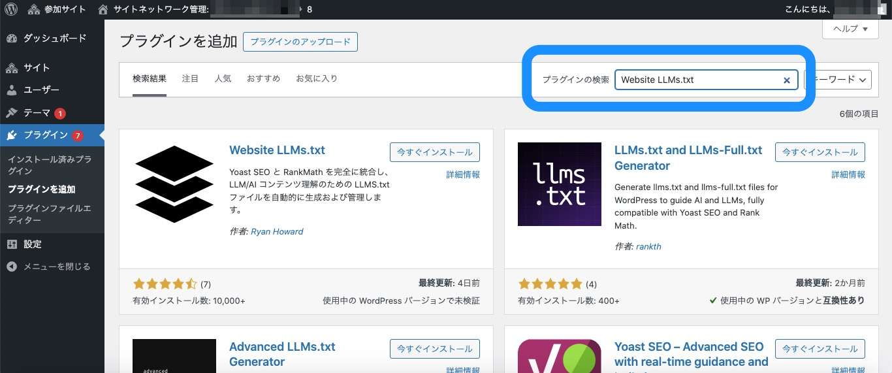The height and width of the screenshot is (373, 892).
Task: Click the プラグイン update badge 7
Action: click(x=78, y=136)
